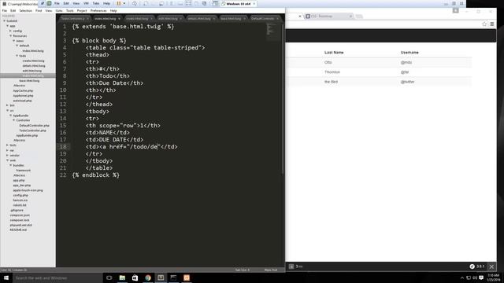The width and height of the screenshot is (504, 283).
Task: Open the Goto menu
Action: pos(59,10)
